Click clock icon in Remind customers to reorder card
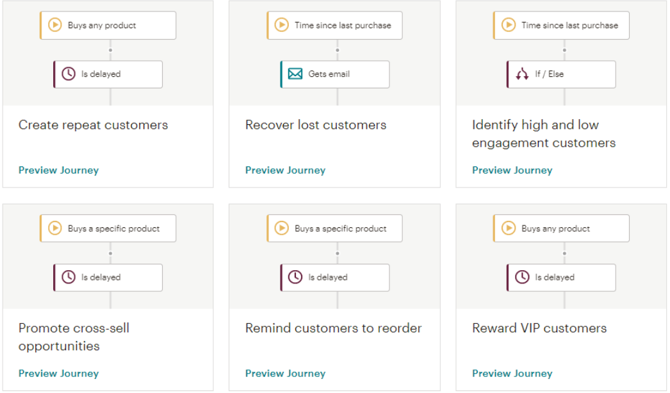The image size is (670, 393). click(295, 277)
